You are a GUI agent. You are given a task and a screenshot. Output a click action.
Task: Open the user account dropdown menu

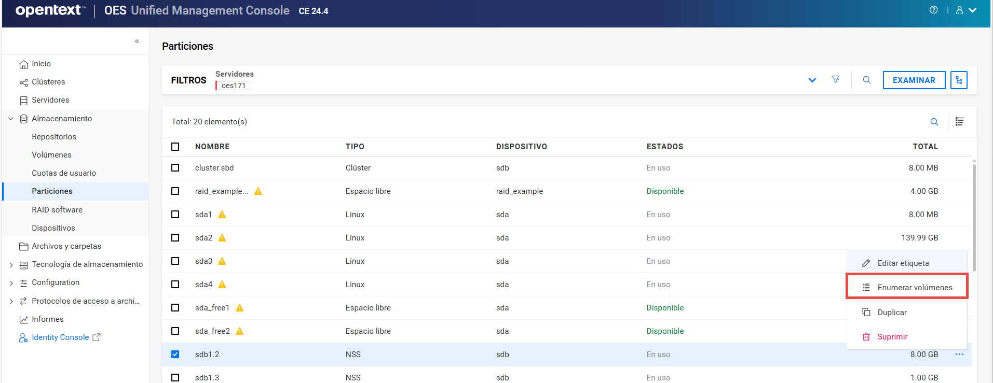click(965, 10)
